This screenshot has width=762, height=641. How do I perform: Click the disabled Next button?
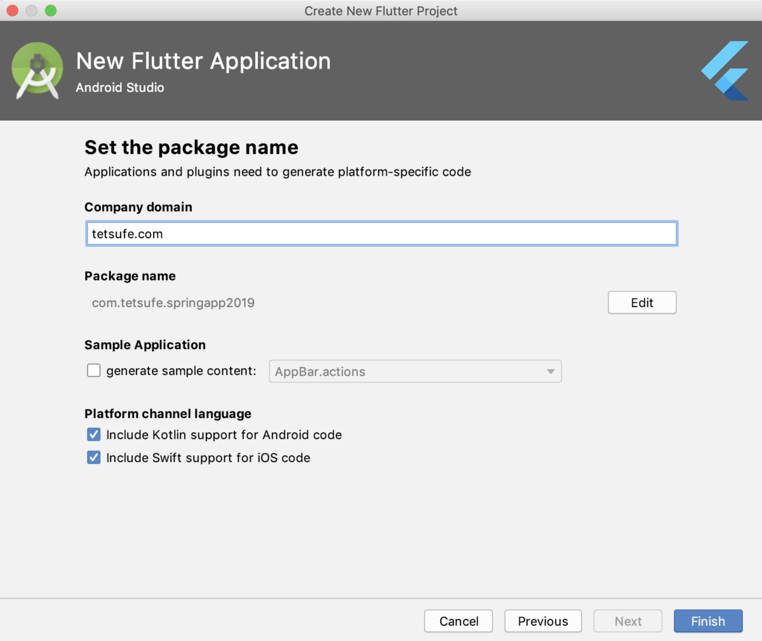628,621
